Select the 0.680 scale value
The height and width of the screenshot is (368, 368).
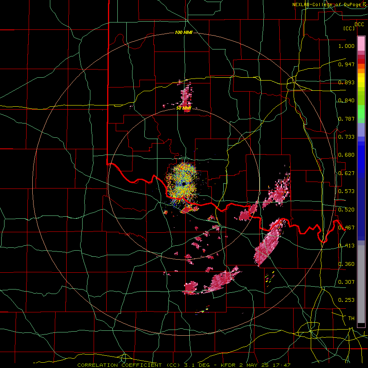coord(346,155)
